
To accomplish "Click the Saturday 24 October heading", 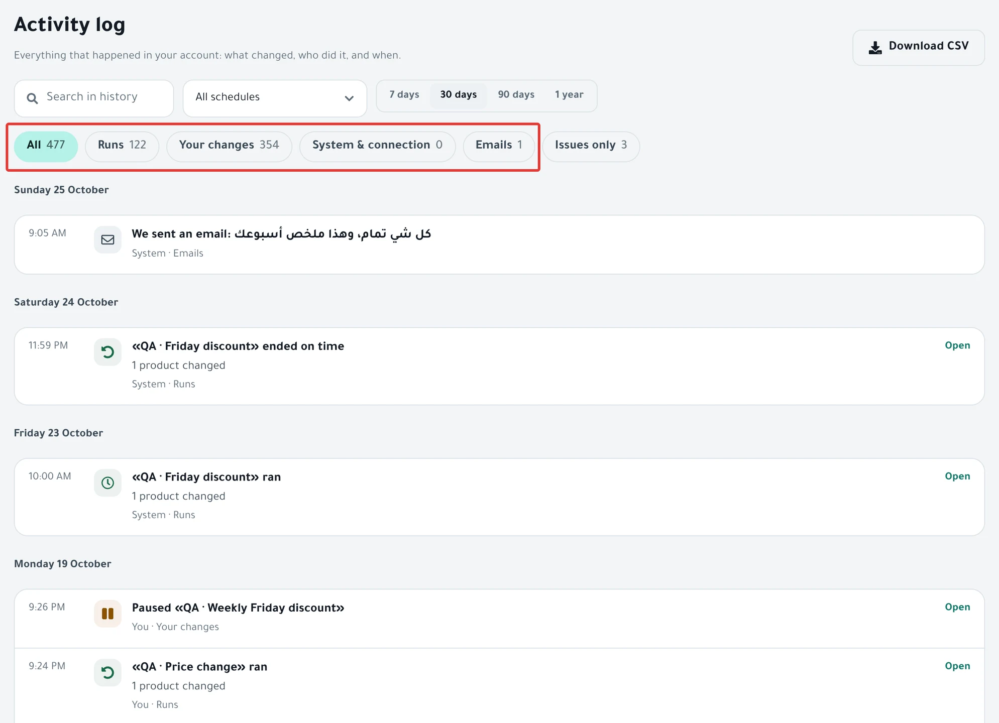I will [x=66, y=303].
